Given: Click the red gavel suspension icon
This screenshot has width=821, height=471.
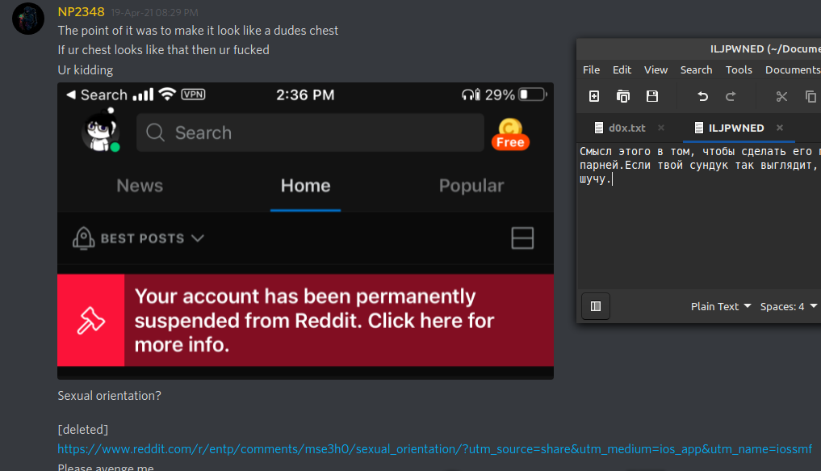Looking at the screenshot, I should click(91, 320).
